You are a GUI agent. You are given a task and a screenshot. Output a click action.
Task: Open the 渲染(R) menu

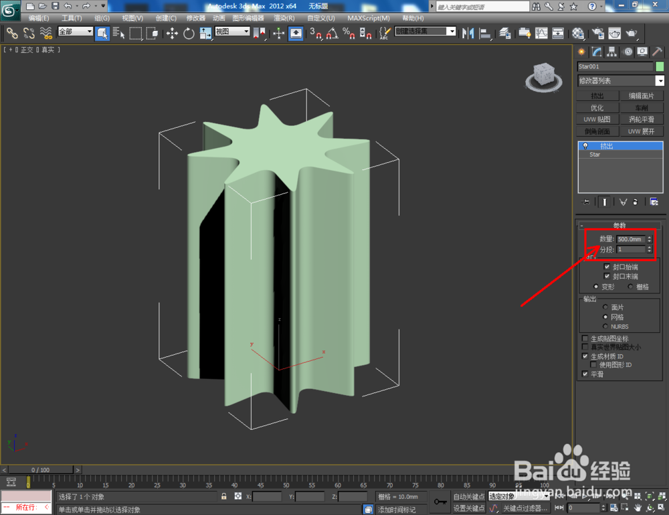[285, 18]
